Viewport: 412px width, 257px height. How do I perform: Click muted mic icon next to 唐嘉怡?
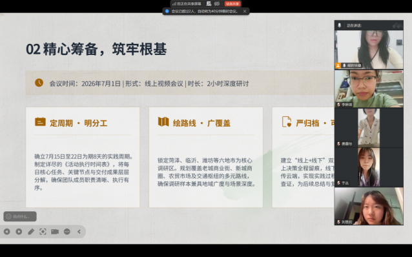338,144
